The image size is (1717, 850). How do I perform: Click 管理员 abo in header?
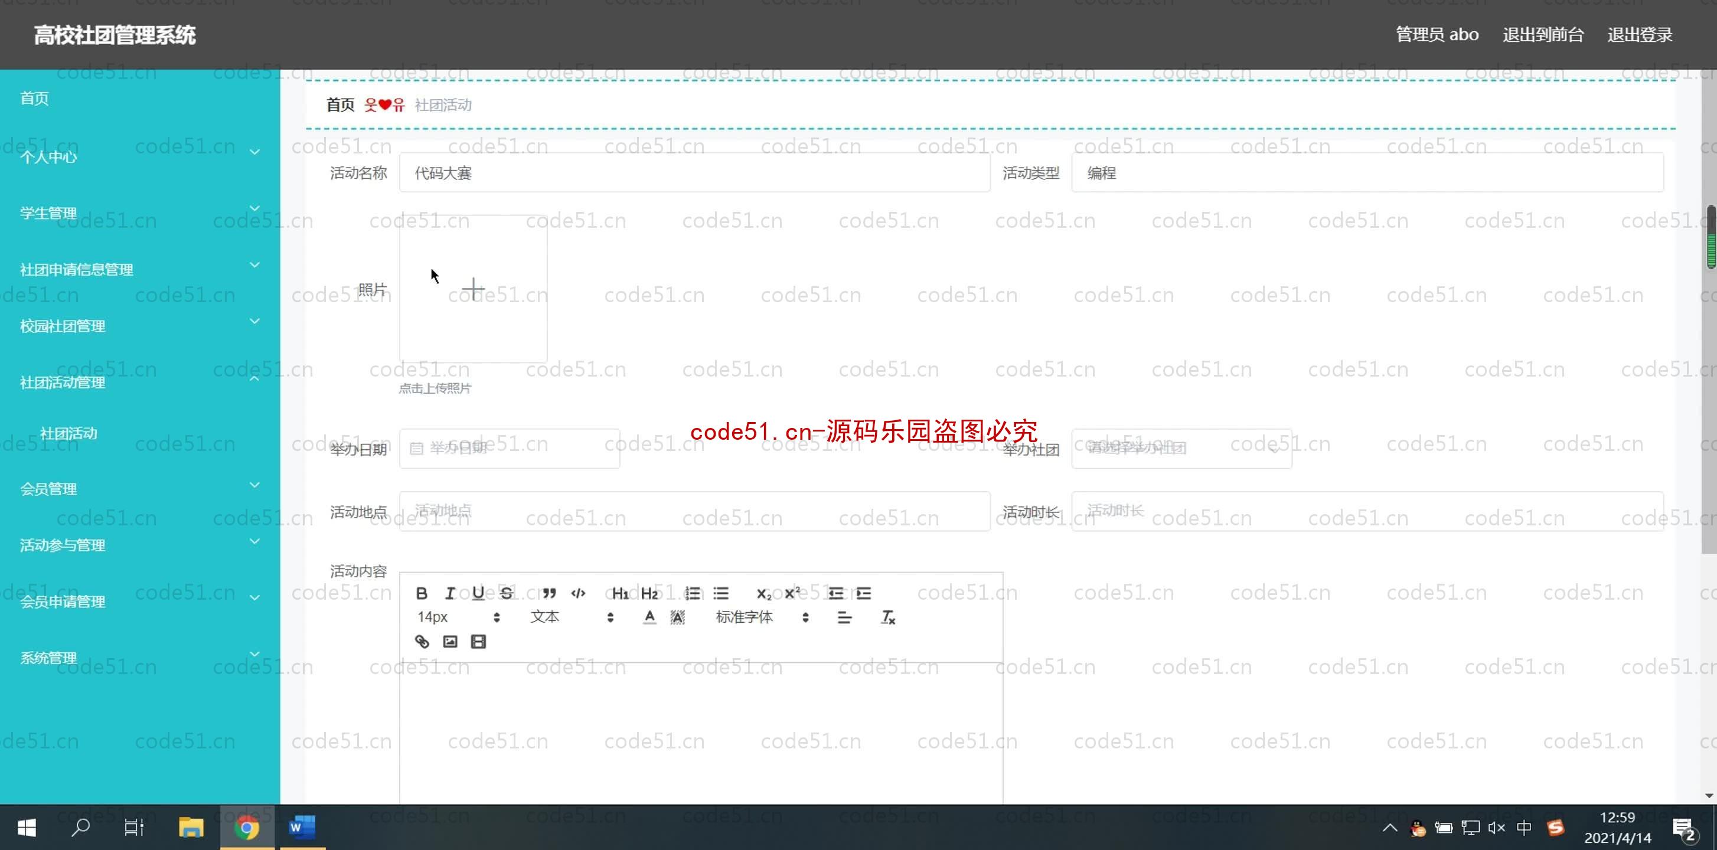point(1437,35)
